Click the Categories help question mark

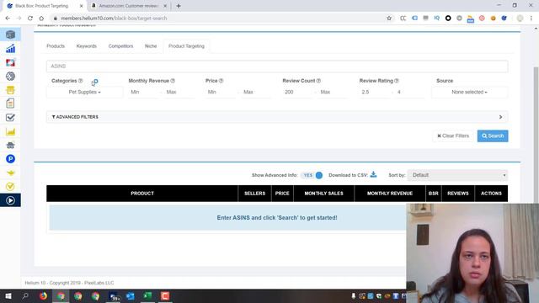81,81
